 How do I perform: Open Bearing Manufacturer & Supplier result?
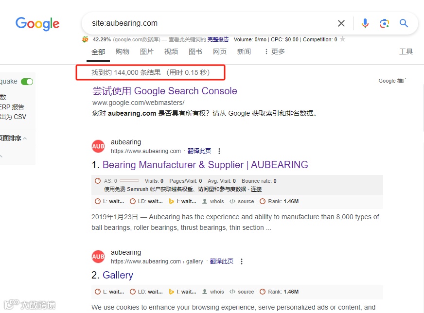[x=205, y=165]
